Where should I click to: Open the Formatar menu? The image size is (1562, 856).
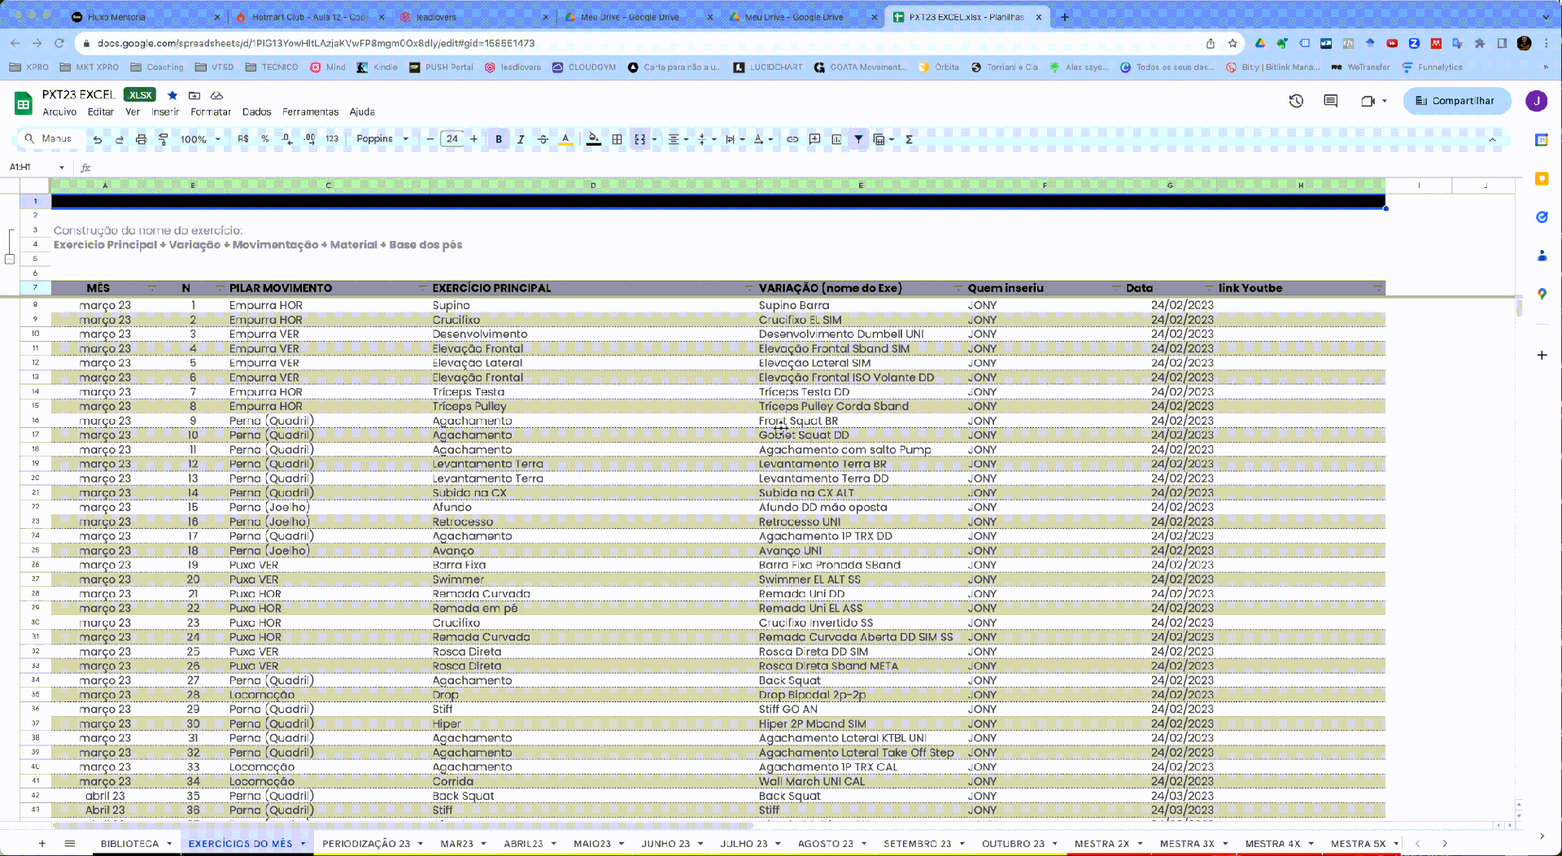211,111
